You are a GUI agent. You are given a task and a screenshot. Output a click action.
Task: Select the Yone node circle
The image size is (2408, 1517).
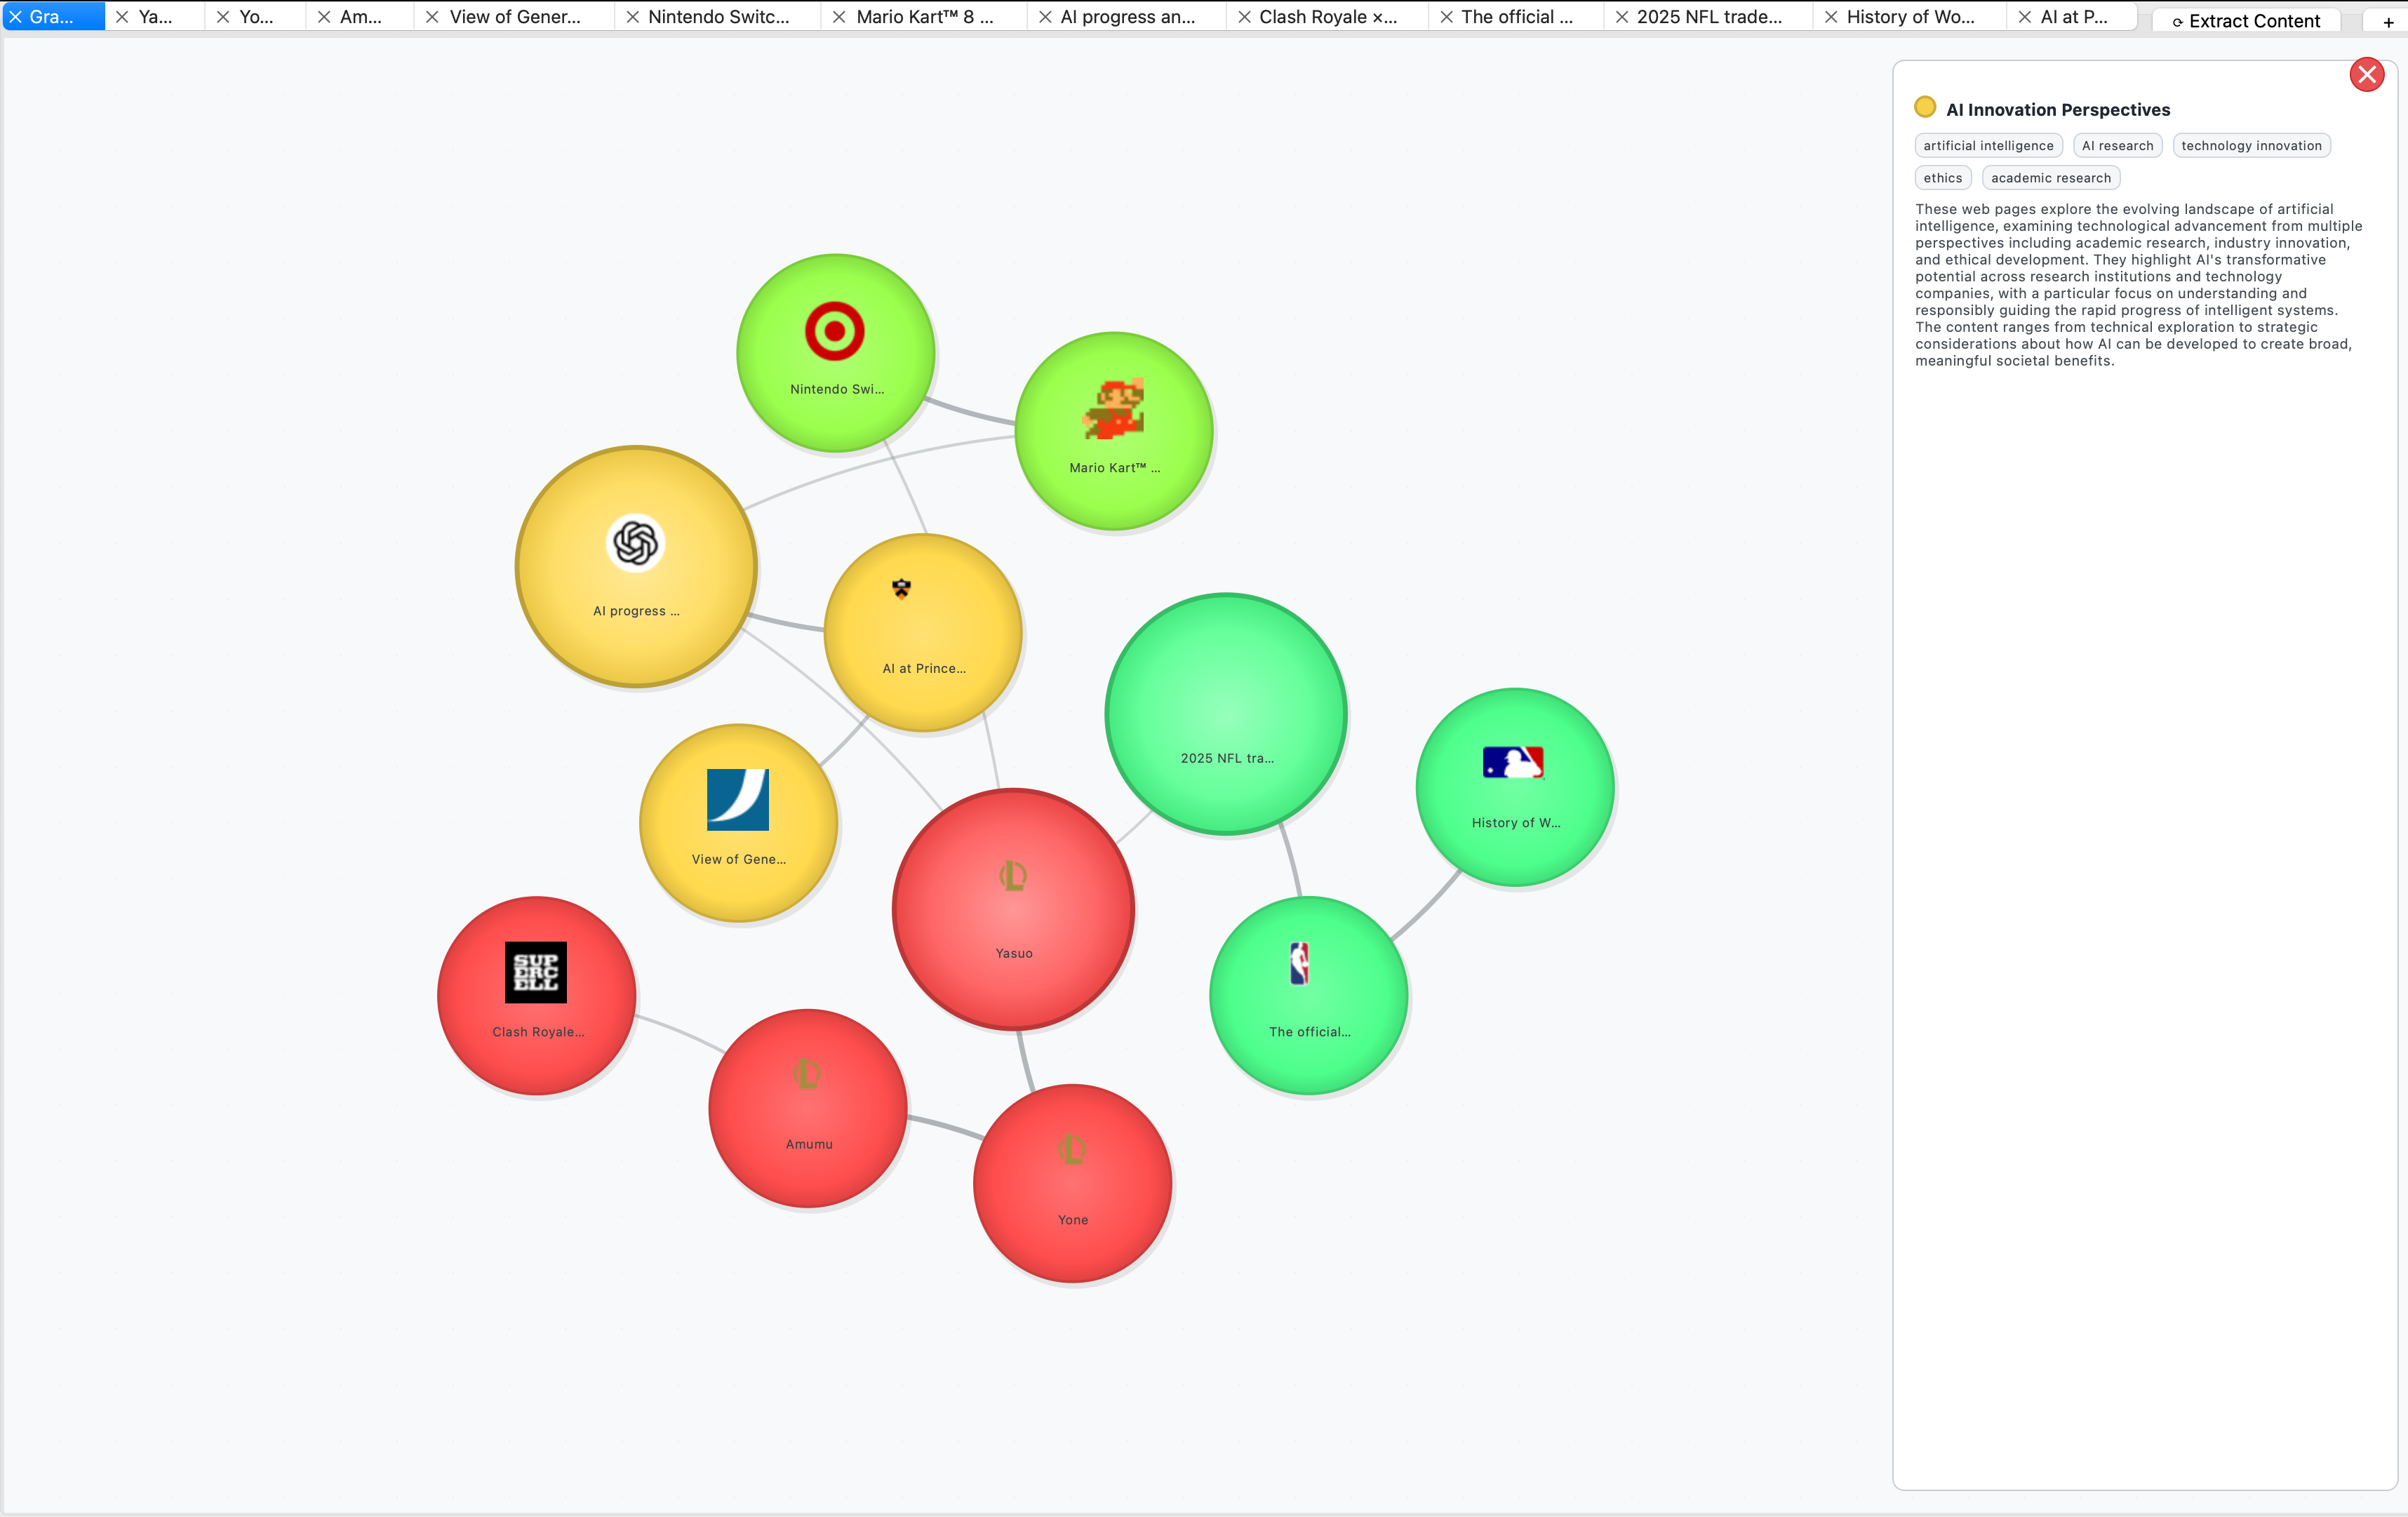1072,1183
